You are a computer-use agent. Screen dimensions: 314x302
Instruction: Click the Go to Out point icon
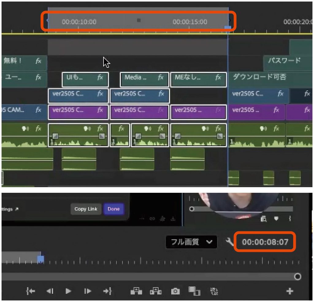[107, 291]
